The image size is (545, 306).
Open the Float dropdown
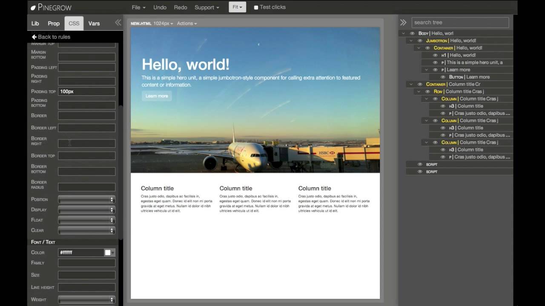pyautogui.click(x=86, y=220)
